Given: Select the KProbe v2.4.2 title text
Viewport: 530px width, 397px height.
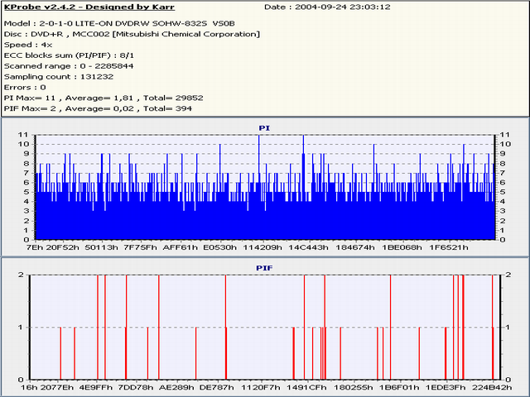Looking at the screenshot, I should click(89, 7).
